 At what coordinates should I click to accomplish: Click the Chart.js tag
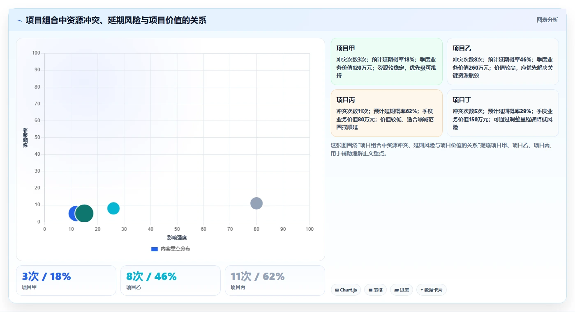click(x=346, y=290)
